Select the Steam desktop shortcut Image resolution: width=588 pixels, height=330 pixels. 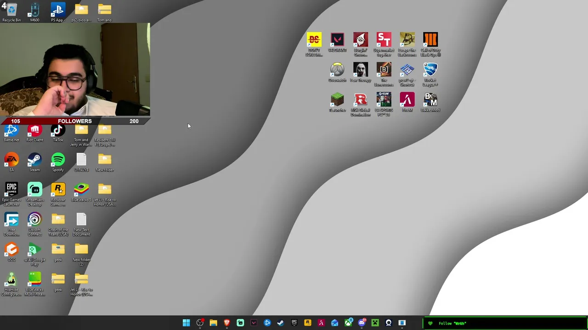click(x=34, y=163)
